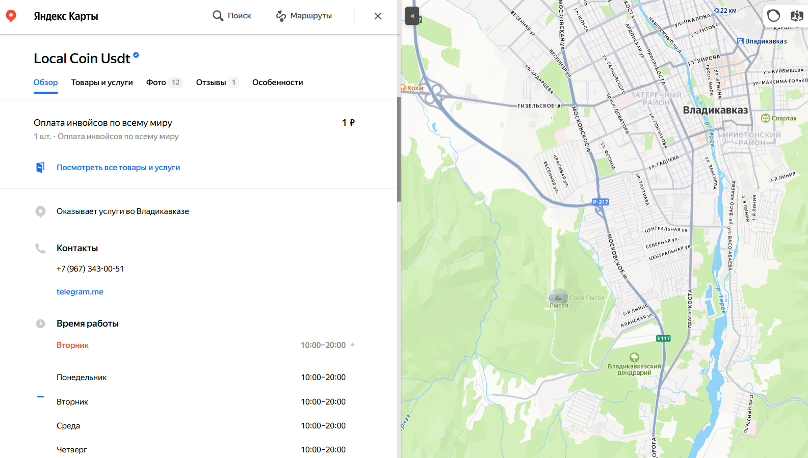Click the ул. КИРОВА street label
This screenshot has width=808, height=458.
[704, 60]
